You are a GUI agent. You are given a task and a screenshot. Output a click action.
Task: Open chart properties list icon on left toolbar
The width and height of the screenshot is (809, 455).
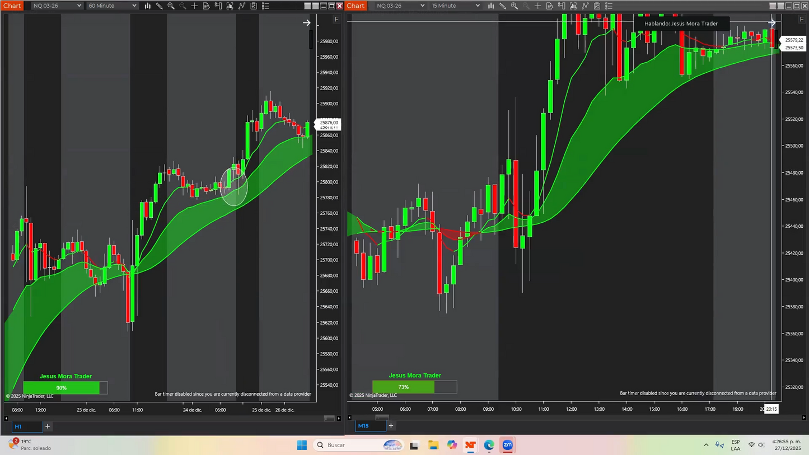(x=265, y=6)
